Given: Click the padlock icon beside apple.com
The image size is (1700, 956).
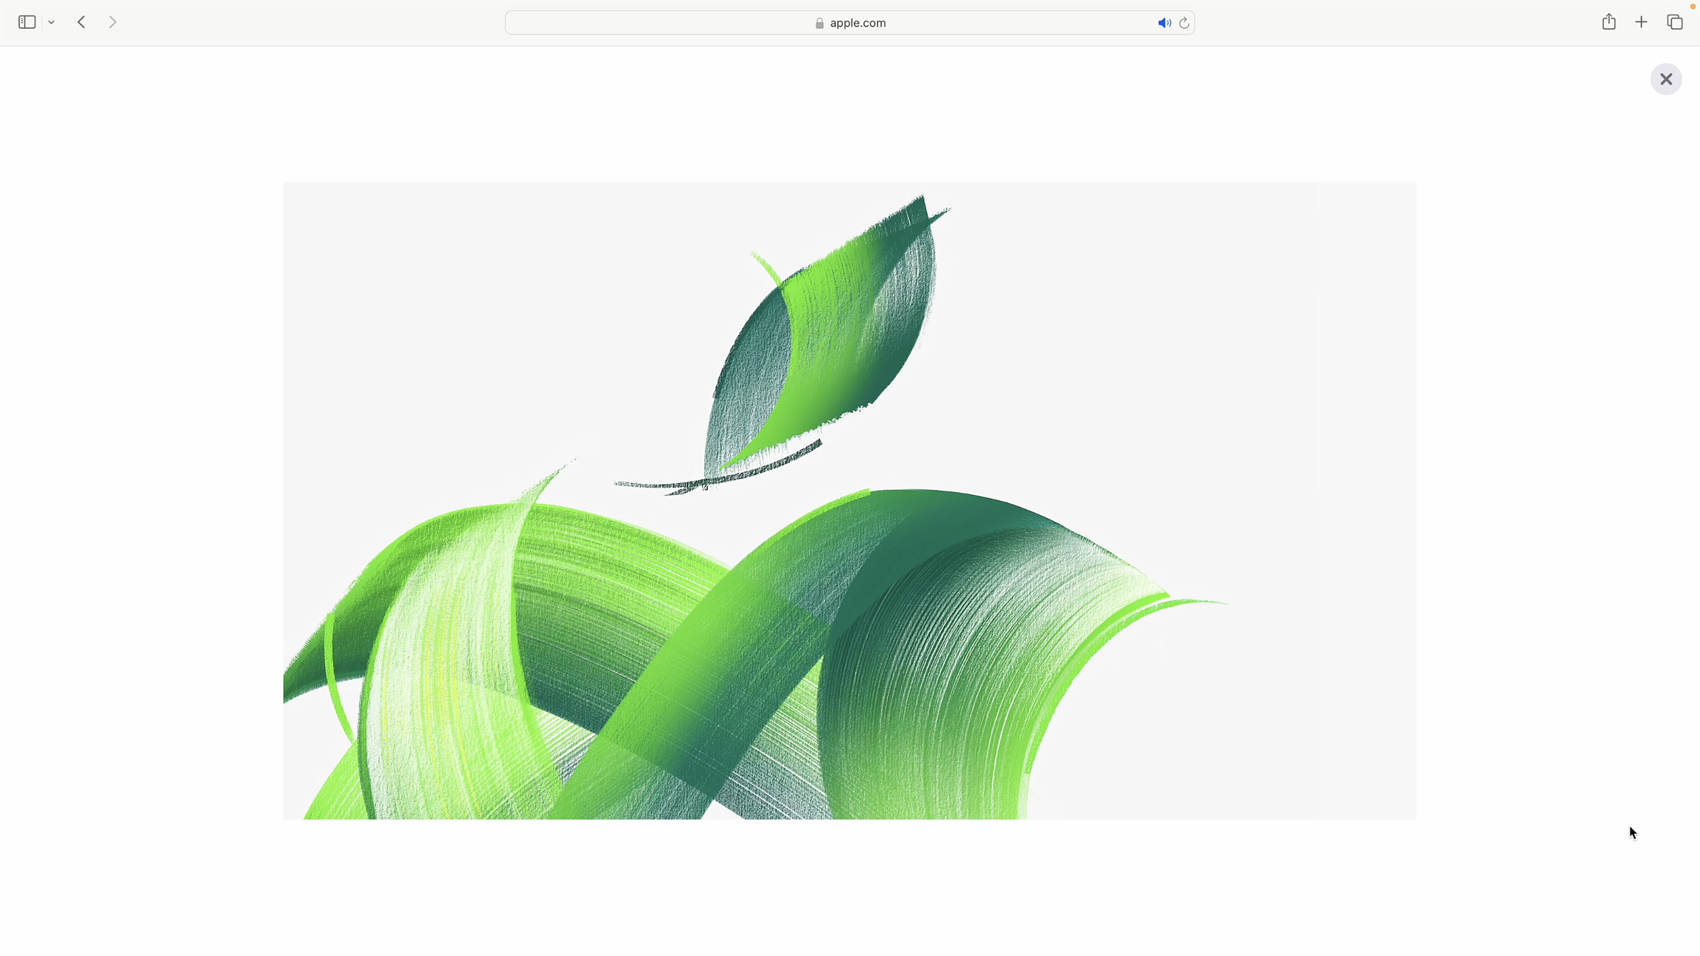Looking at the screenshot, I should click(x=819, y=23).
